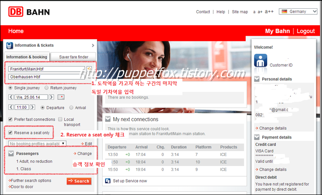Click the Information & tickets train icon
322x195 pixels.
10,45
